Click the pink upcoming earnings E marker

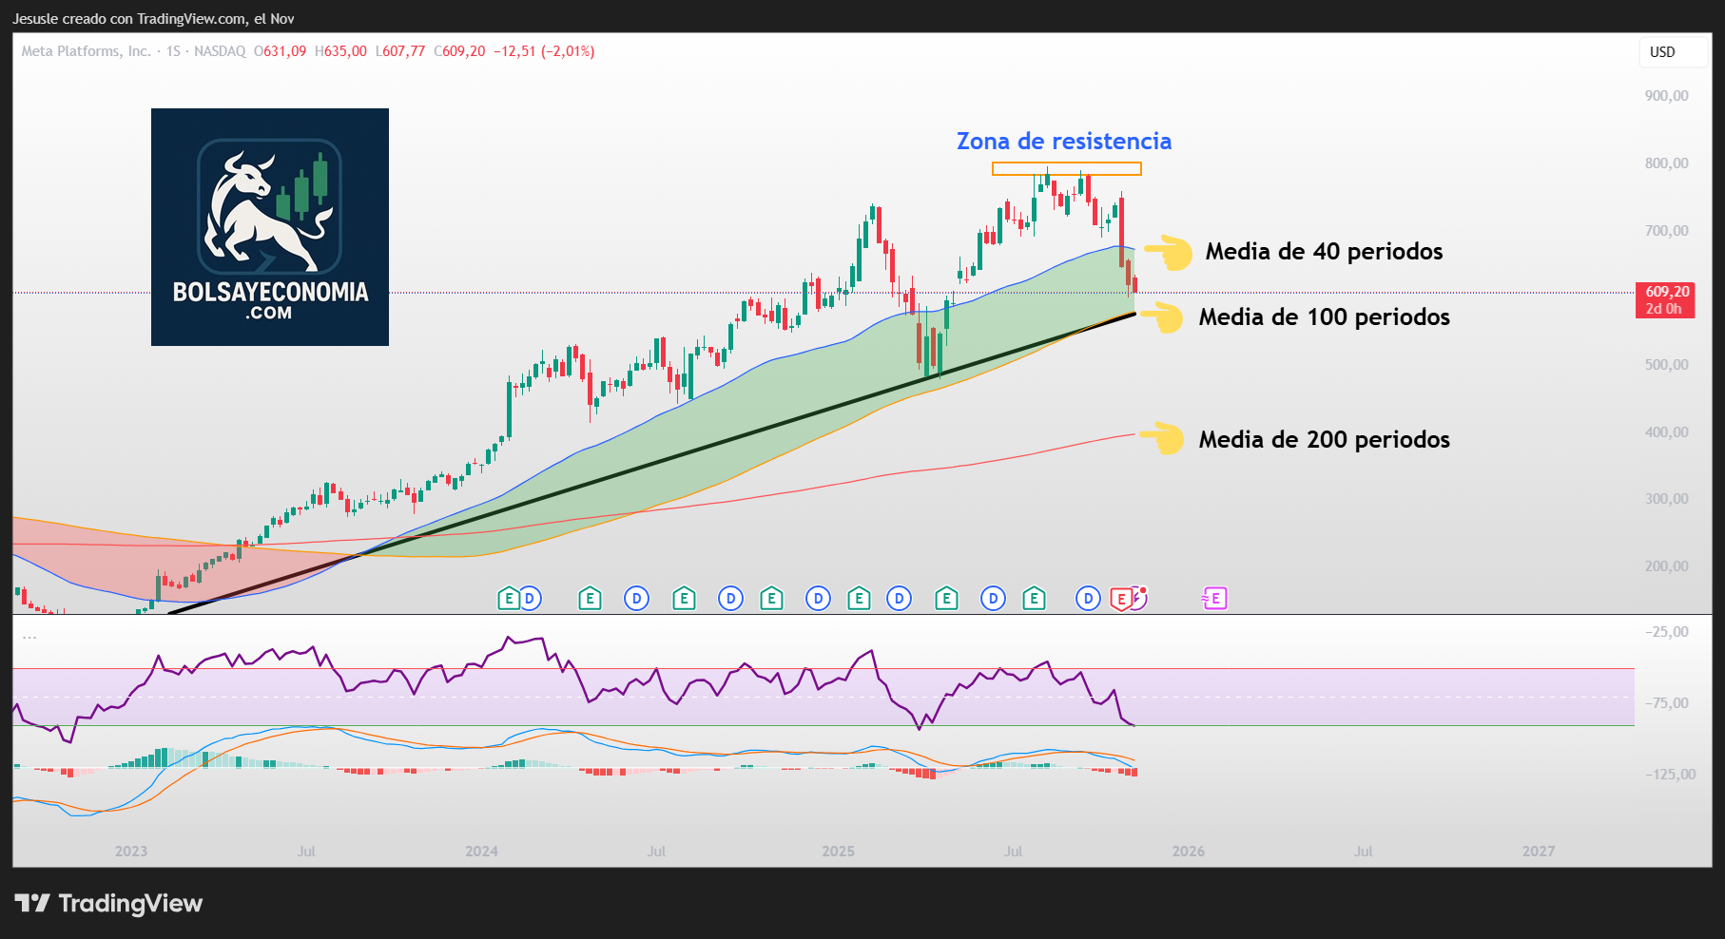[x=1215, y=599]
